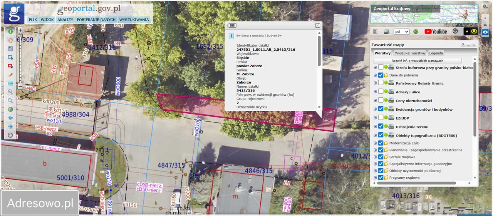Select the hand pan tool
This screenshot has width=493, height=216.
[10, 40]
